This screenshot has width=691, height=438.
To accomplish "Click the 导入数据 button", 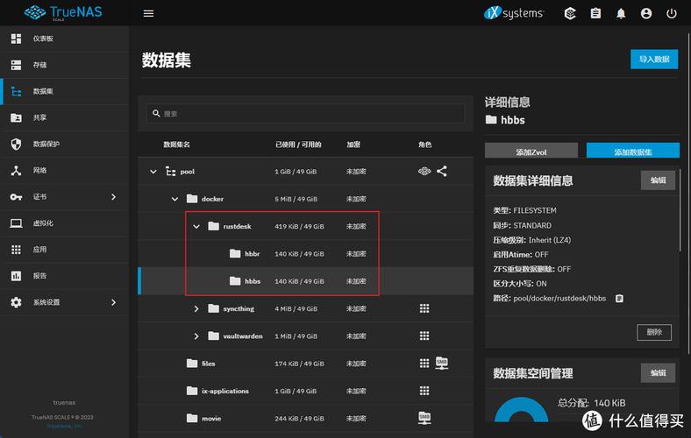I will point(654,59).
